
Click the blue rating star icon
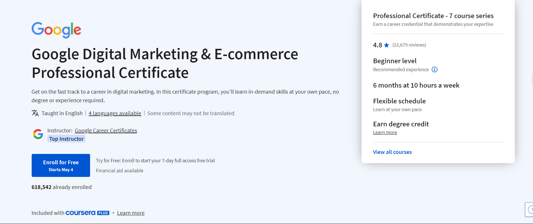coord(387,45)
